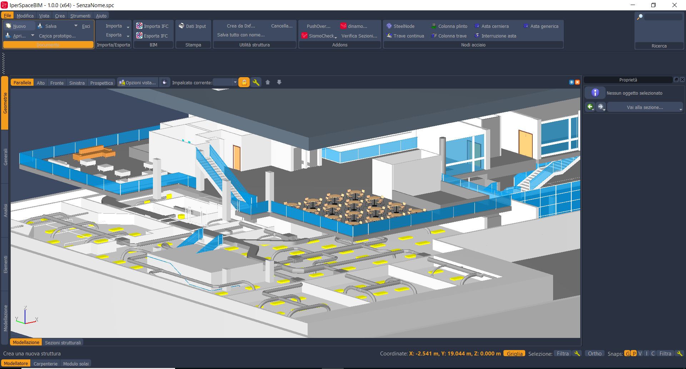Click the magnifier search icon
Viewport: 686px width, 369px height.
pyautogui.click(x=640, y=17)
